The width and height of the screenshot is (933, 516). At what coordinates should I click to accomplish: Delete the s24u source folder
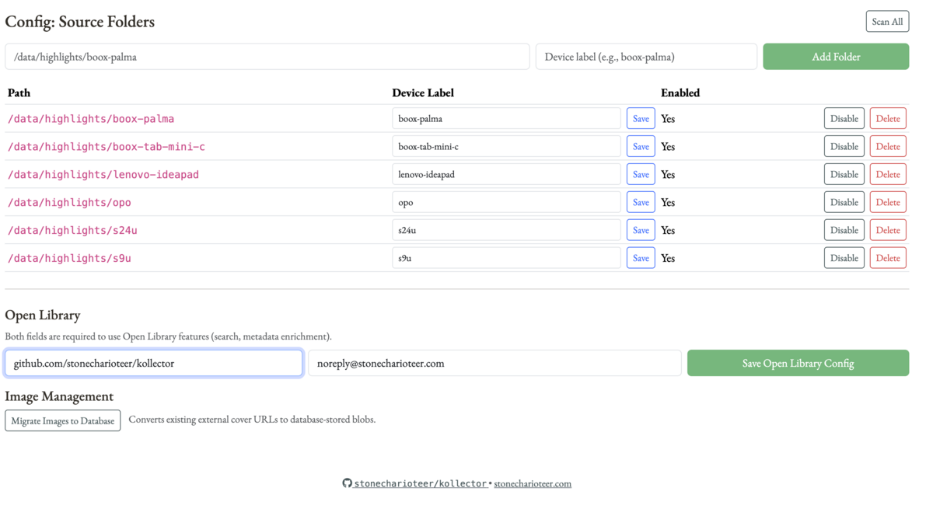(887, 229)
